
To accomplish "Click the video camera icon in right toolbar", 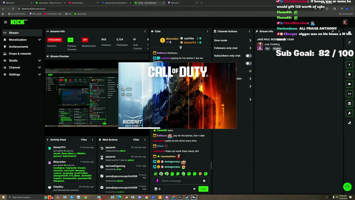I will click(349, 103).
